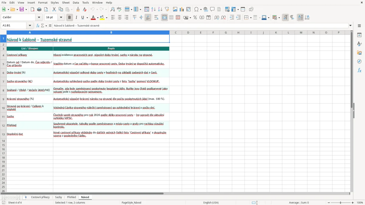This screenshot has width=365, height=205.
Task: Switch to the Sazby sheet tab
Action: (x=58, y=197)
